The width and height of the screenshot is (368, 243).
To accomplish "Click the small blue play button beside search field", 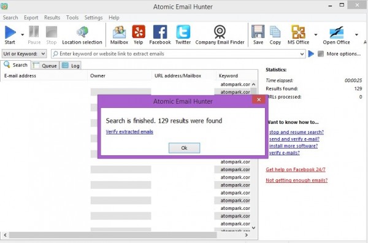I will click(x=311, y=54).
